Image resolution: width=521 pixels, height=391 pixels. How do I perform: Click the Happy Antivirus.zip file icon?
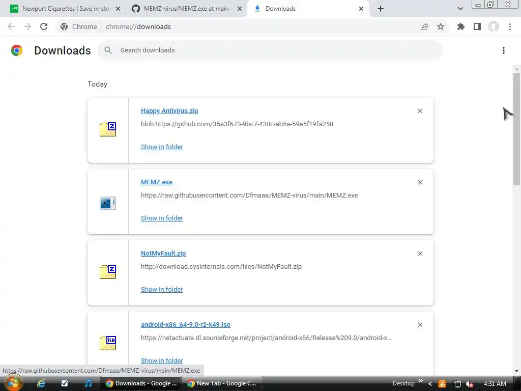point(108,130)
